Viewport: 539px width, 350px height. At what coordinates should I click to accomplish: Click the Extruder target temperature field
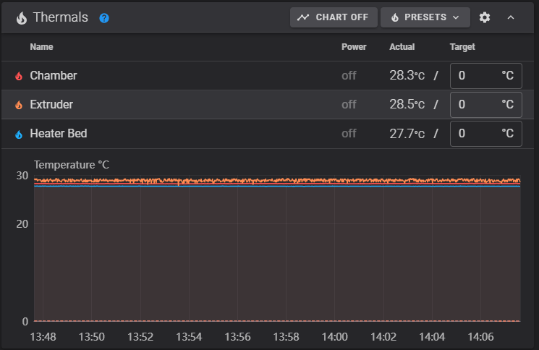tap(478, 105)
